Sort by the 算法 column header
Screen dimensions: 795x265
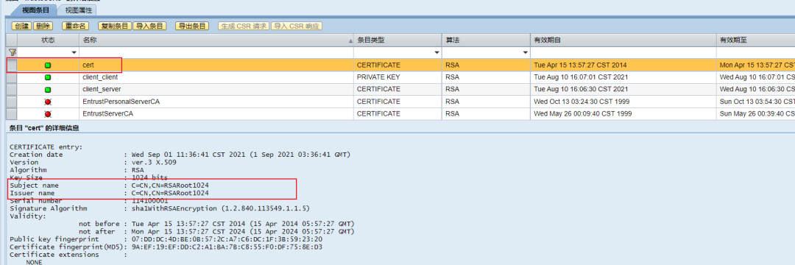[x=486, y=40]
